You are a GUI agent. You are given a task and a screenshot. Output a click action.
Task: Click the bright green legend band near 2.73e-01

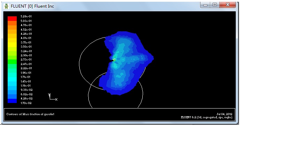(12, 60)
